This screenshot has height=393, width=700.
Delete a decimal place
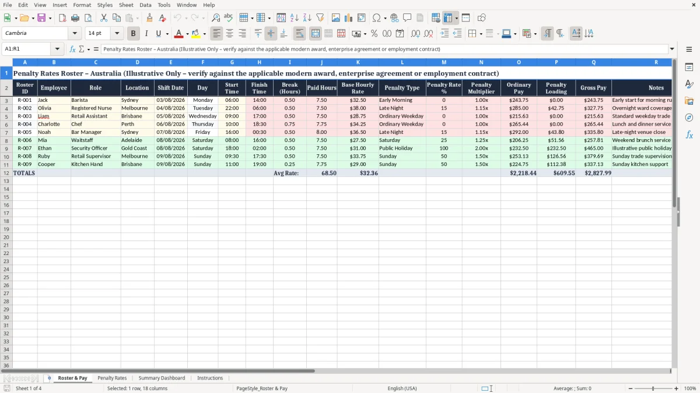coord(429,34)
